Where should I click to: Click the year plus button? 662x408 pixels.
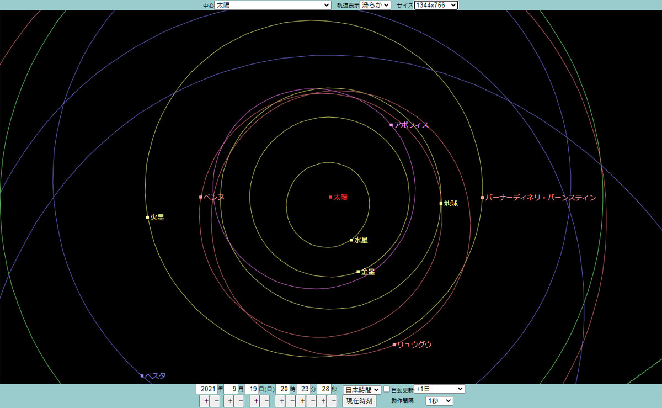point(205,401)
